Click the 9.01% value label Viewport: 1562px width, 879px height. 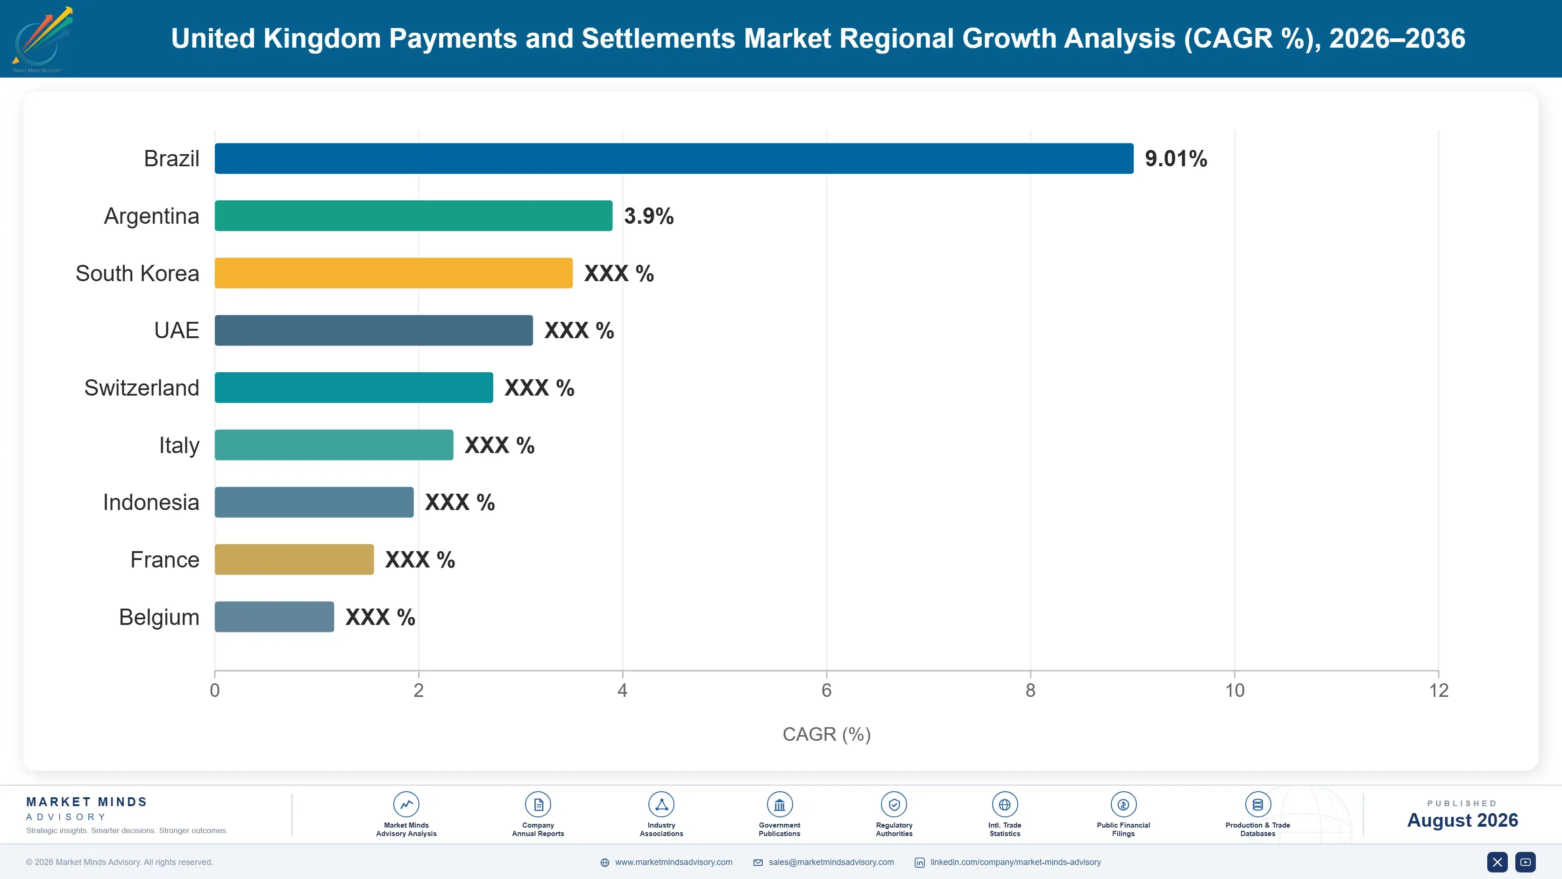coord(1176,159)
